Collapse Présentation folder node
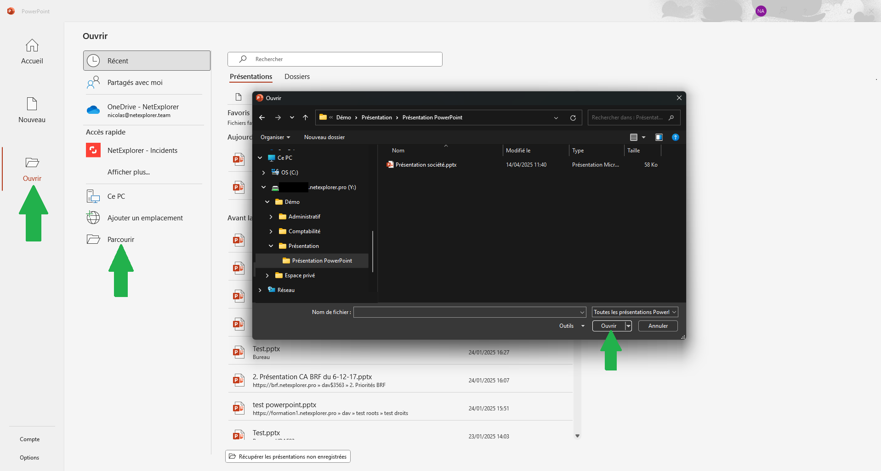 [x=271, y=246]
